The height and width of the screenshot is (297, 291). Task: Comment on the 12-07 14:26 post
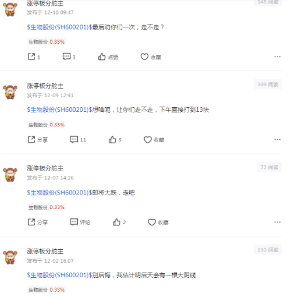80,222
